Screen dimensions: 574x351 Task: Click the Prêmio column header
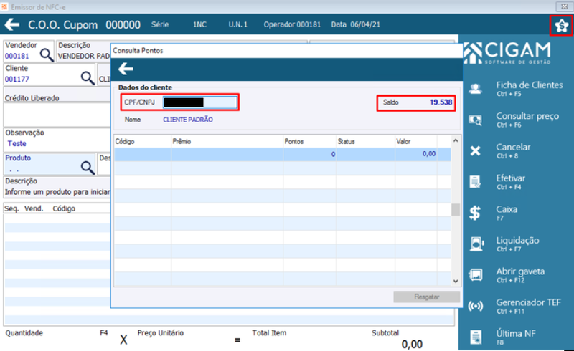[x=227, y=142]
